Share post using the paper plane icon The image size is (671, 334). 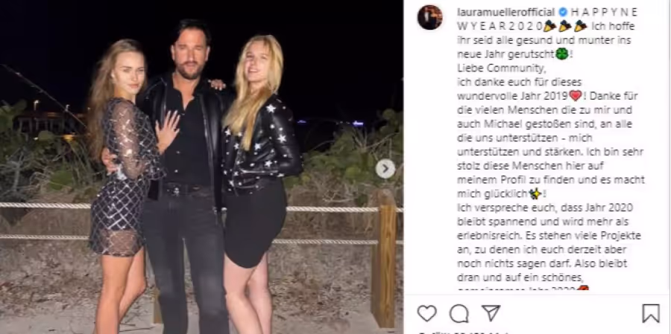491,312
